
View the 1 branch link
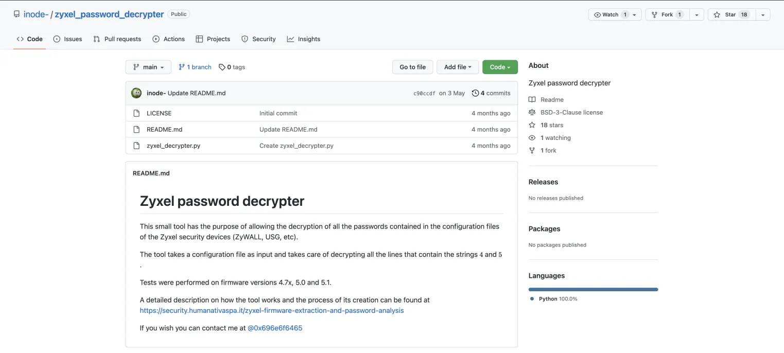coord(195,67)
